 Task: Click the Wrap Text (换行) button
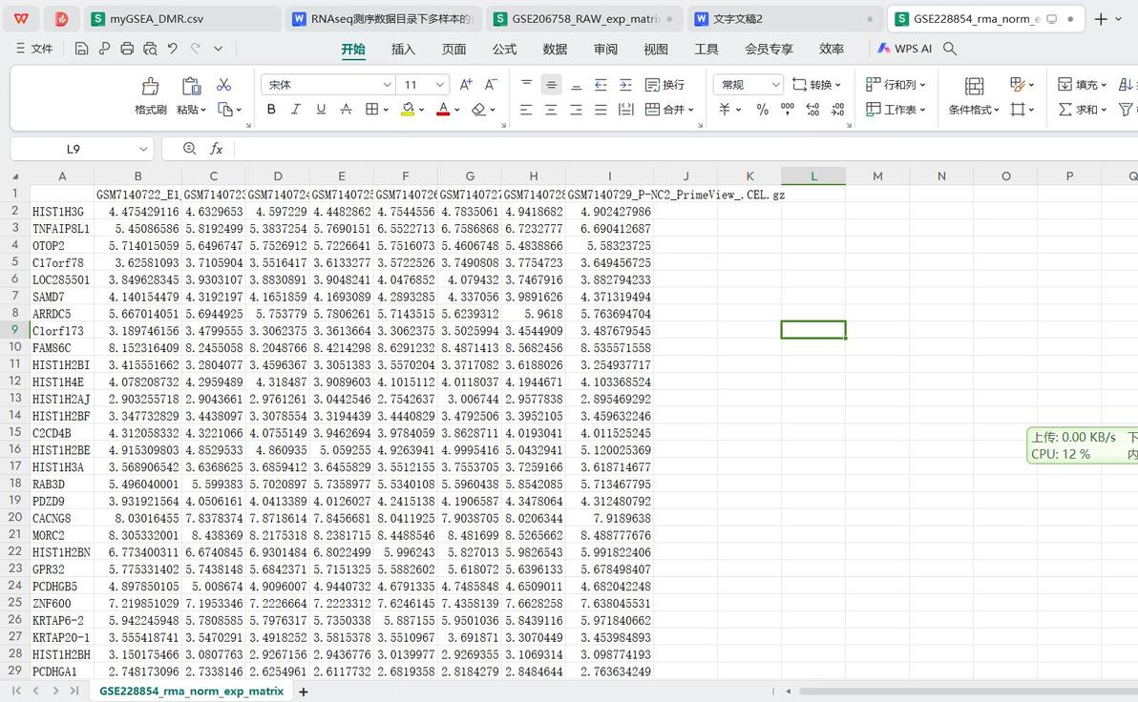pos(664,85)
